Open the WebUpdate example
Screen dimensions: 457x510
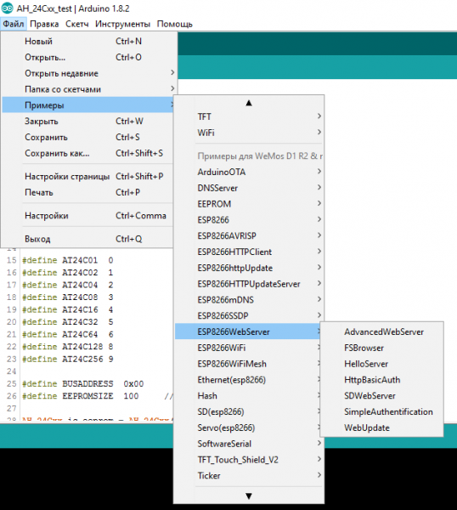(x=382, y=428)
